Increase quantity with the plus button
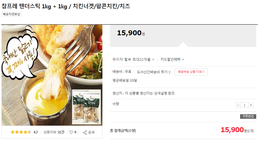Image resolution: width=258 pixels, height=141 pixels. point(251,105)
